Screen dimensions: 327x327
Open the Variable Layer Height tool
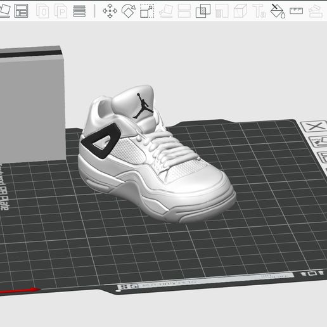79,11
